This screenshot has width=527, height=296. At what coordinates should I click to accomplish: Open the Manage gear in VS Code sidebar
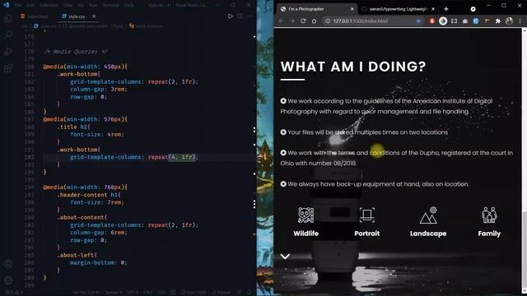[8, 280]
